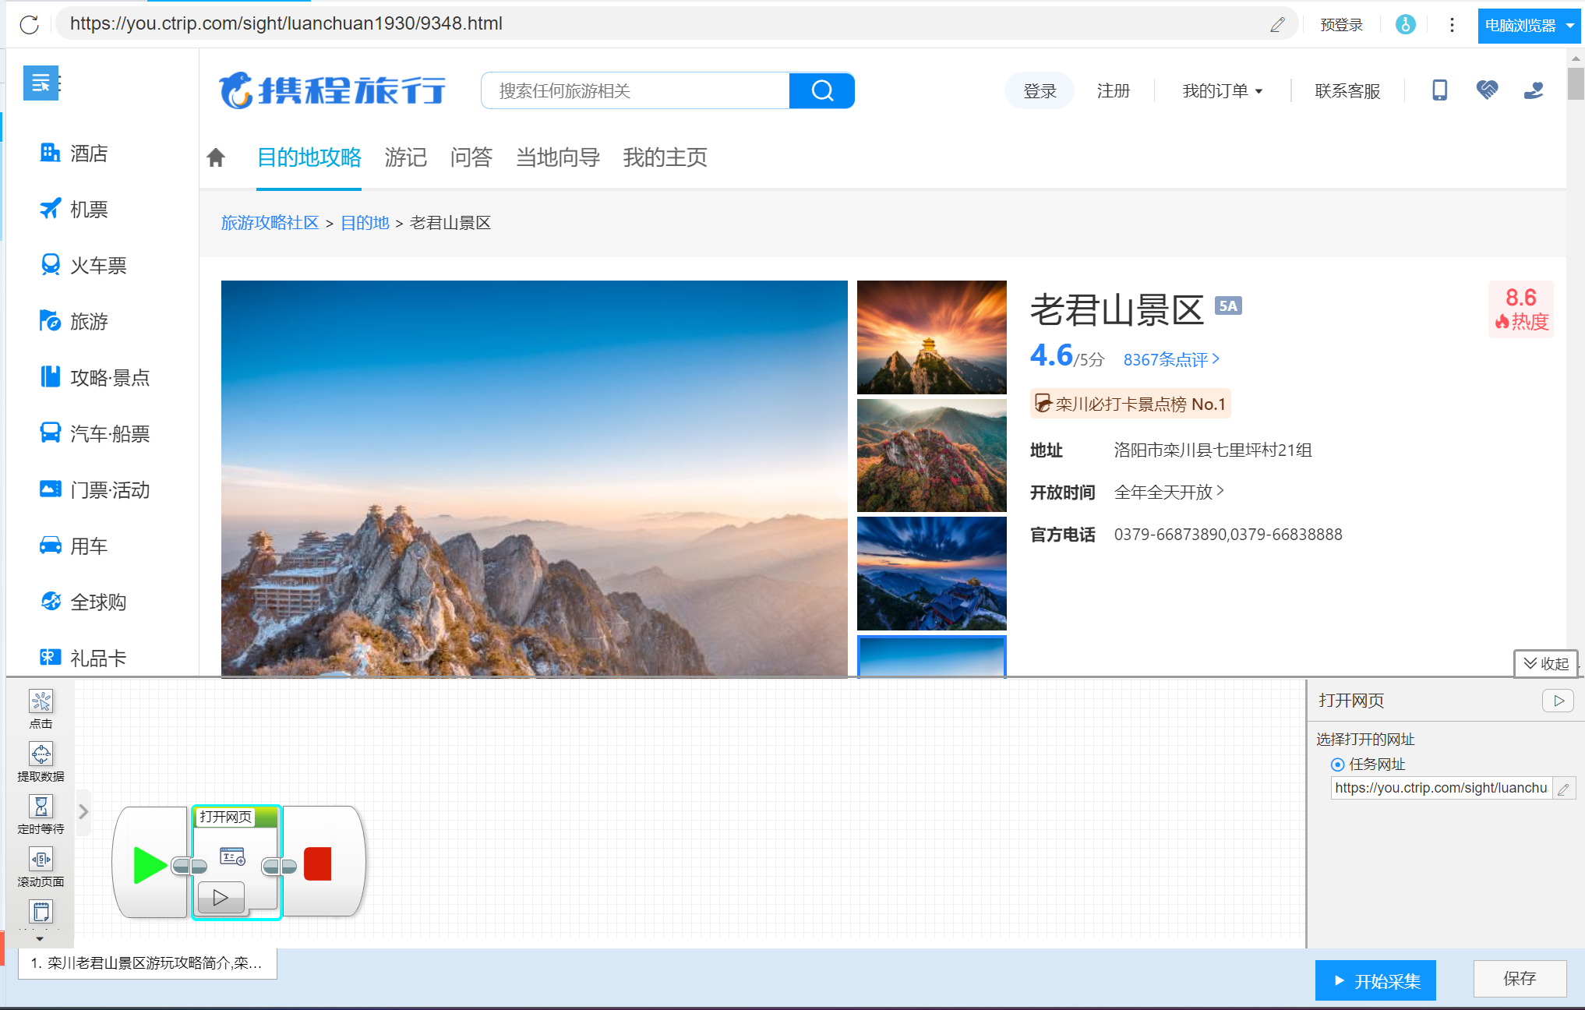
Task: Choose the 定时等待 timed wait tool
Action: (41, 807)
